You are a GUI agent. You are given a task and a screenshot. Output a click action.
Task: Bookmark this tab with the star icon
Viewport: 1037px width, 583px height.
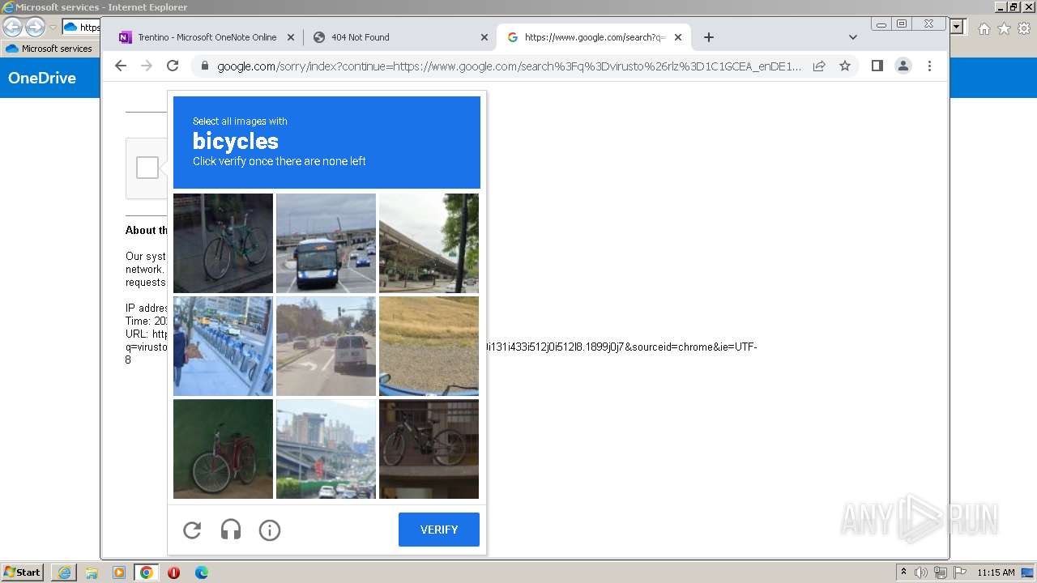click(845, 66)
